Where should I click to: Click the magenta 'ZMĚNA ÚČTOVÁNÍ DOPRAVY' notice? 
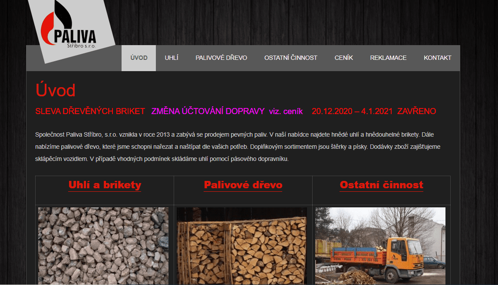click(208, 111)
